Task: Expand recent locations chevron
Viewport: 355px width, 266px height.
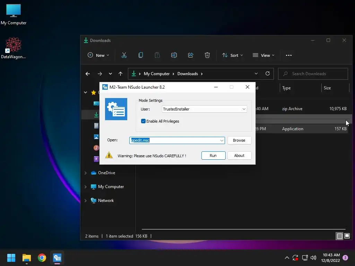Action: click(x=110, y=74)
